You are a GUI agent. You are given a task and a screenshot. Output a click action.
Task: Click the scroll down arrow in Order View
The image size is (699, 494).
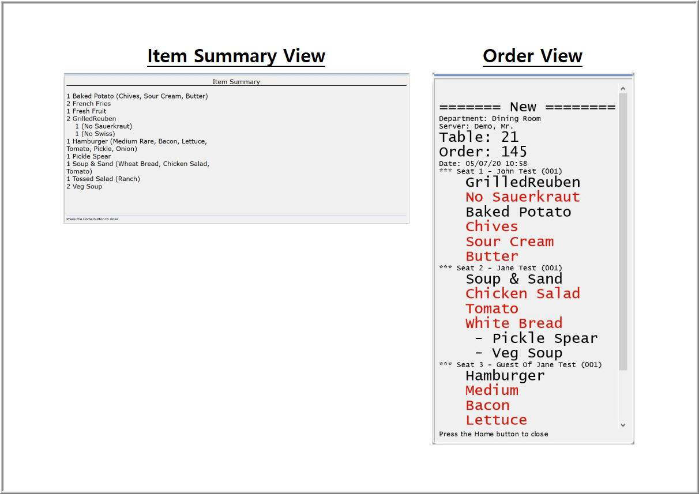(x=623, y=425)
